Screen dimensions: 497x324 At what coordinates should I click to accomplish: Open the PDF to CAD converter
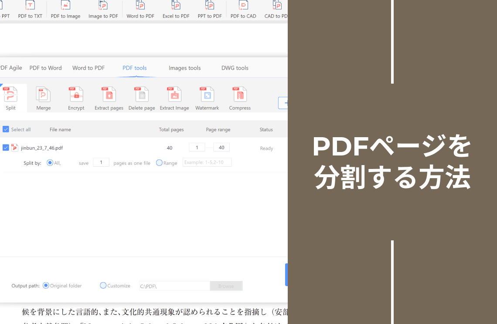(x=243, y=10)
